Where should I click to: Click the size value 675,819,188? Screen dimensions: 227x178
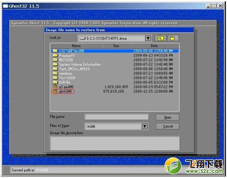pos(113,91)
